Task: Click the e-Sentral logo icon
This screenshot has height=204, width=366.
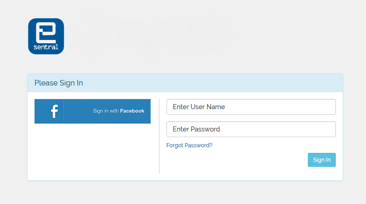Action: pyautogui.click(x=46, y=36)
